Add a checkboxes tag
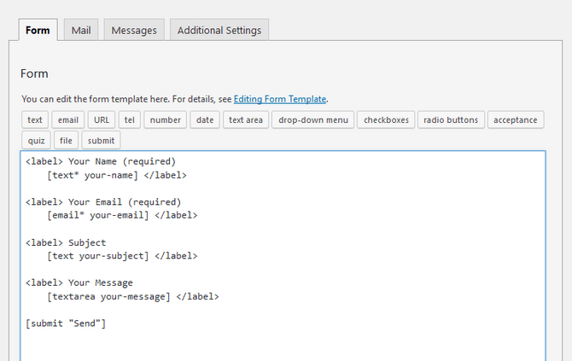 pyautogui.click(x=385, y=119)
